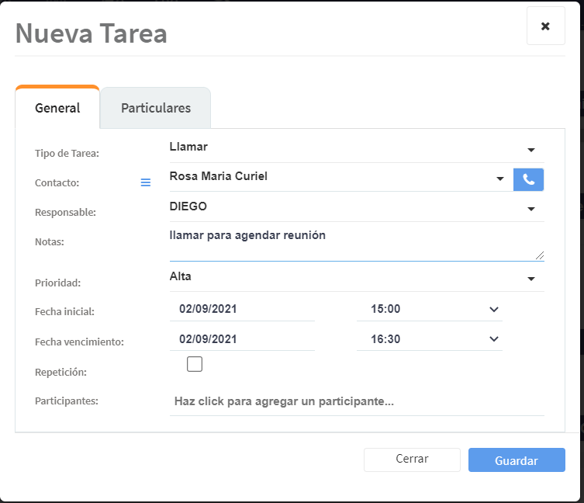
Task: Grab the Notas textarea resize handle
Action: [539, 255]
